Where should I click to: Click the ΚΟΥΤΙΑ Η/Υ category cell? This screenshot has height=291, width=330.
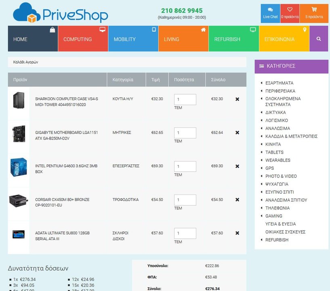click(x=123, y=99)
